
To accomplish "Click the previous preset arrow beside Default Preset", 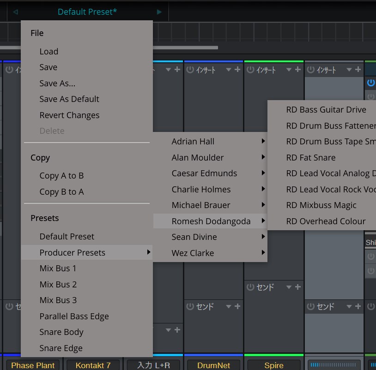I will [x=16, y=12].
